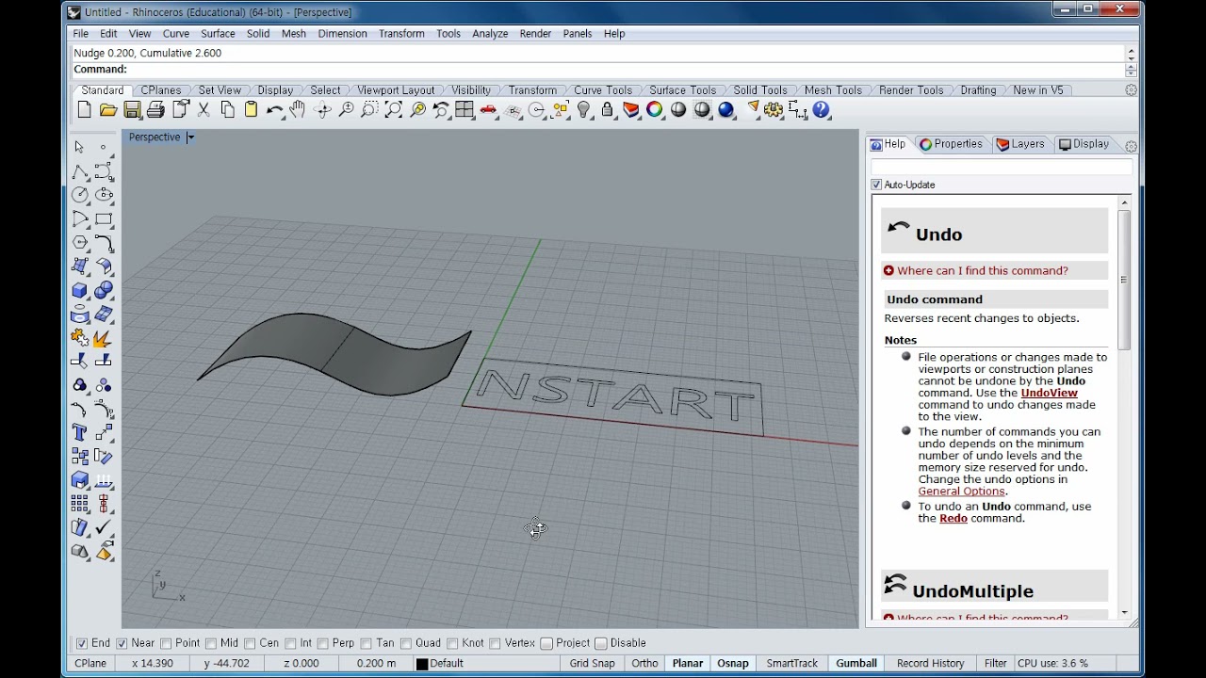Select the Polyline tool in sidebar
Viewport: 1206px width, 678px height.
[80, 171]
